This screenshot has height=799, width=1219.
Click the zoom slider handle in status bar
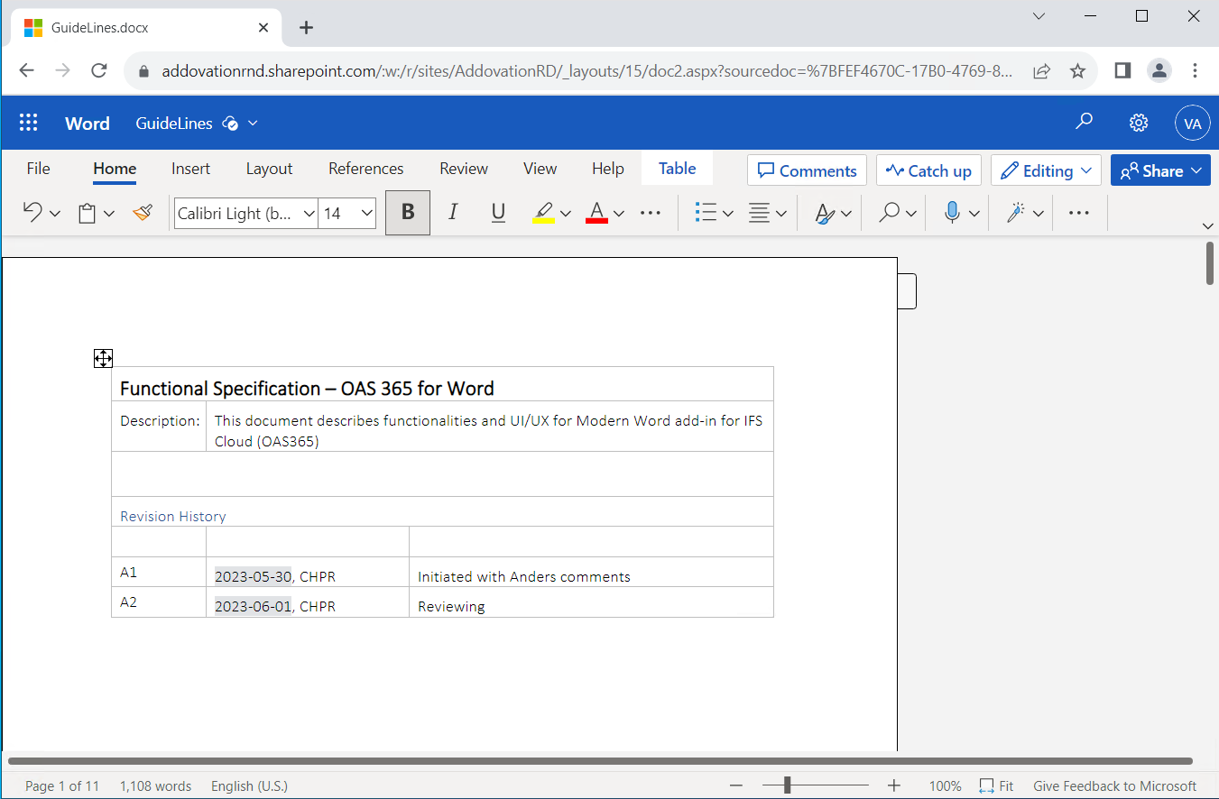coord(787,785)
